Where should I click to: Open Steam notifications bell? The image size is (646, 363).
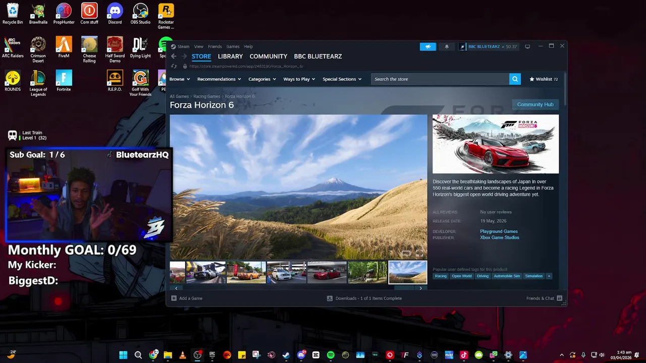coord(447,46)
